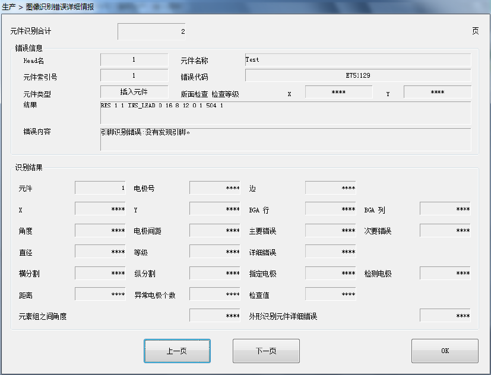The height and width of the screenshot is (375, 491).
Task: Click the 元件名称 field containing Test
Action: point(358,59)
